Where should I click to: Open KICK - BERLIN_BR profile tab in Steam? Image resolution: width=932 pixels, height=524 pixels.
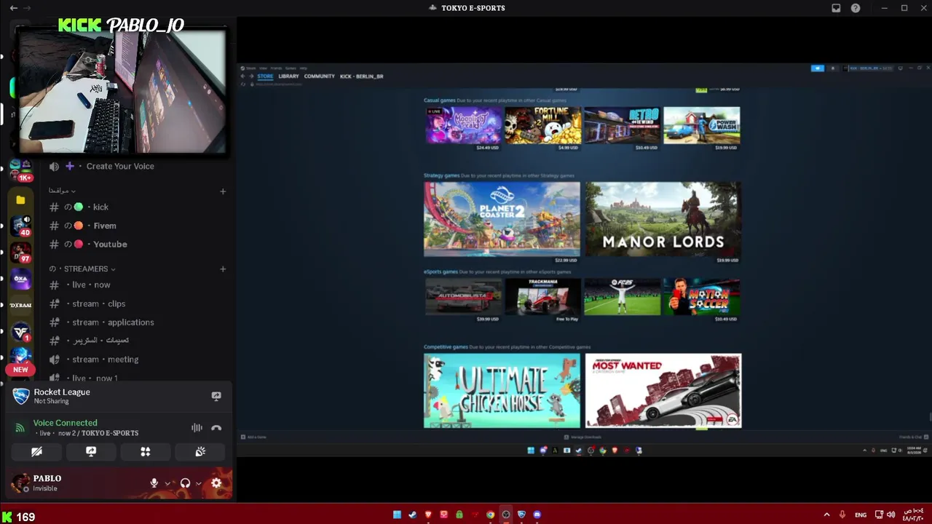point(362,76)
